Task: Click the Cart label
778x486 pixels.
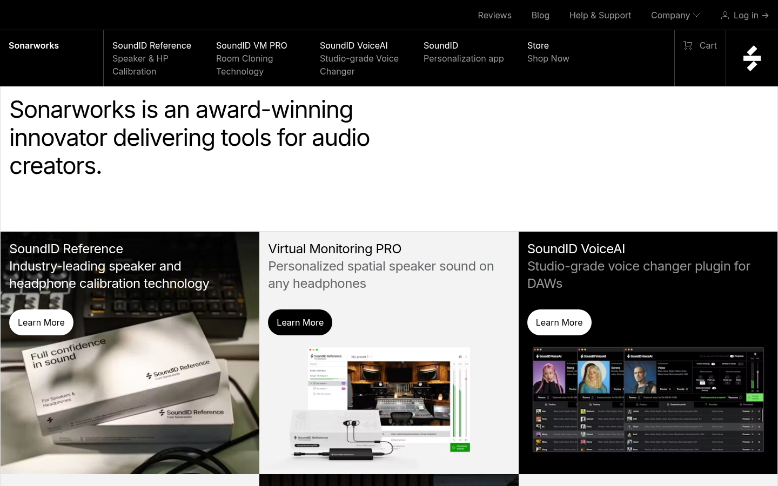Action: point(708,45)
